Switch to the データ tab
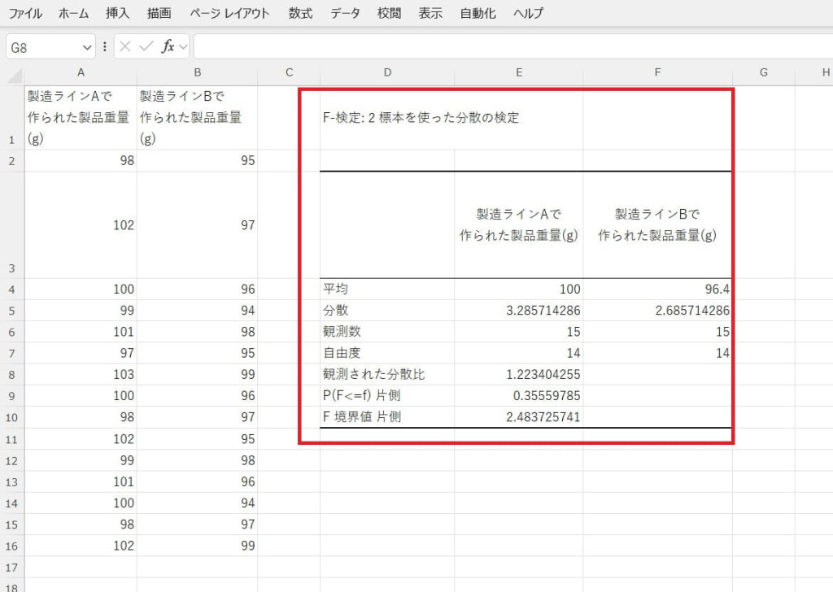The image size is (833, 592). pyautogui.click(x=346, y=13)
